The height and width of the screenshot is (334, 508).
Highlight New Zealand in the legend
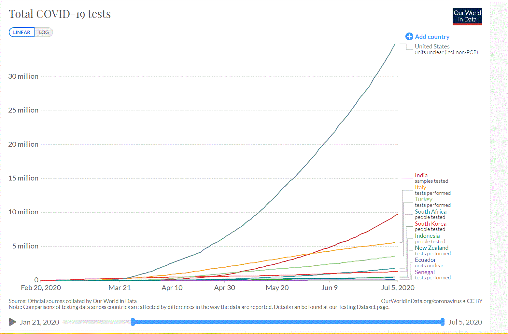[431, 248]
